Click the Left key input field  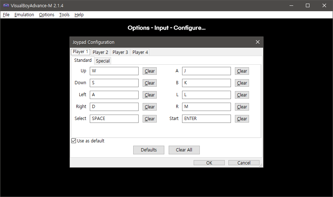[114, 95]
